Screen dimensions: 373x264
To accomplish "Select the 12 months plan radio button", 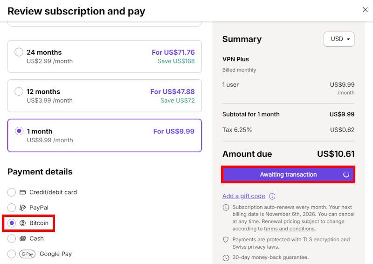I will [x=19, y=91].
